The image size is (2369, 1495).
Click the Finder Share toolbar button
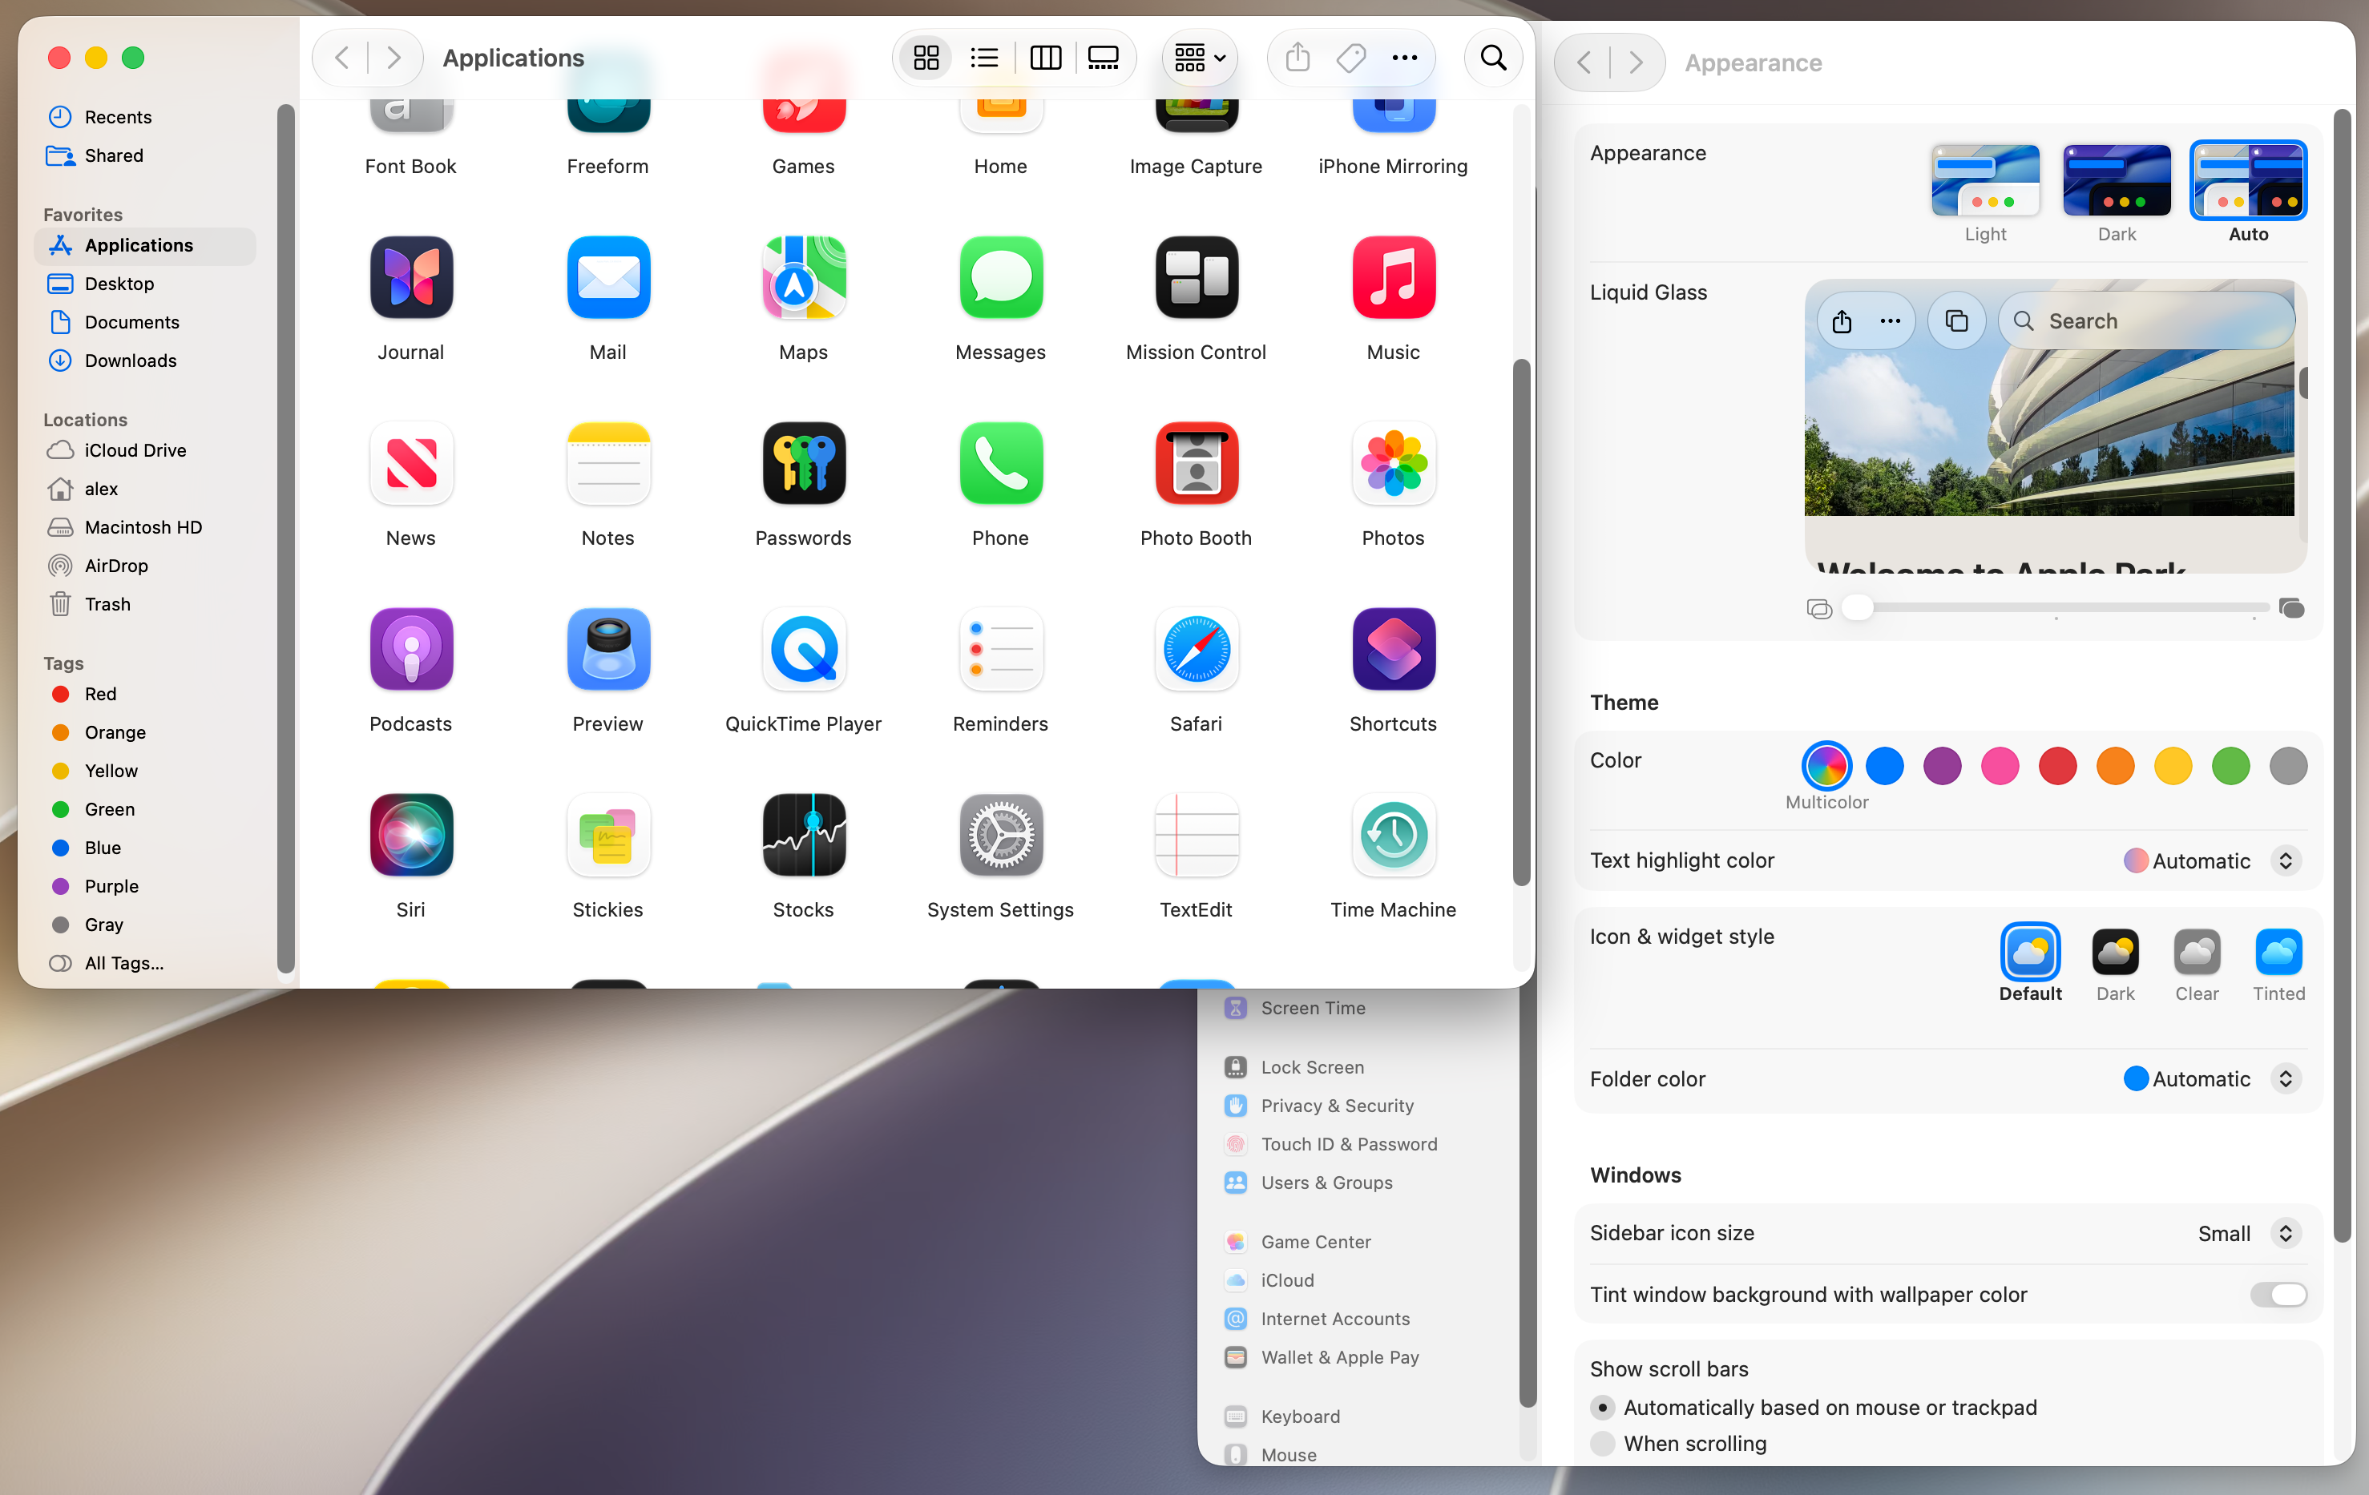(1298, 58)
